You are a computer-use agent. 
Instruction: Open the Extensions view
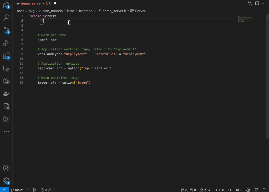tap(6, 56)
